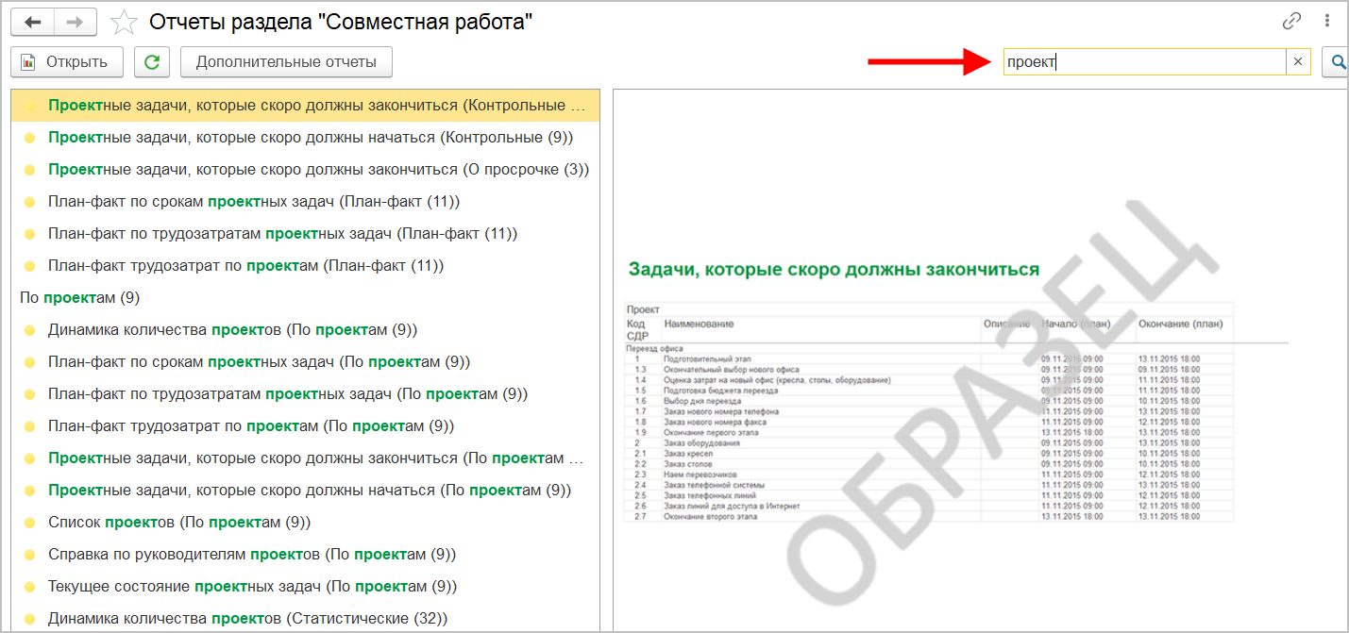Select the highlighted Проектные задачи должны закончиться (Контрольные) report
Screen dimensions: 1349x633
tap(305, 106)
